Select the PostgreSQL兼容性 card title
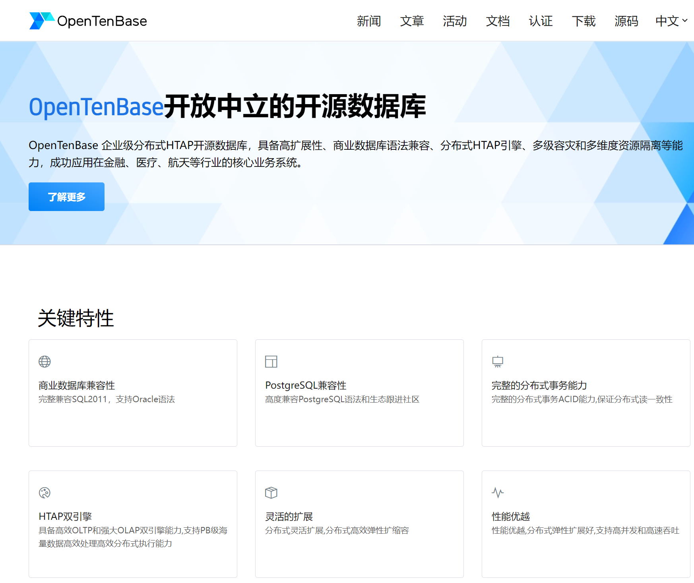The image size is (694, 583). (306, 385)
